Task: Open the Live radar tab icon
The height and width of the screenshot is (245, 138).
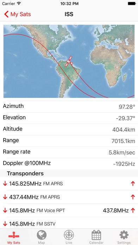Action: [69, 235]
